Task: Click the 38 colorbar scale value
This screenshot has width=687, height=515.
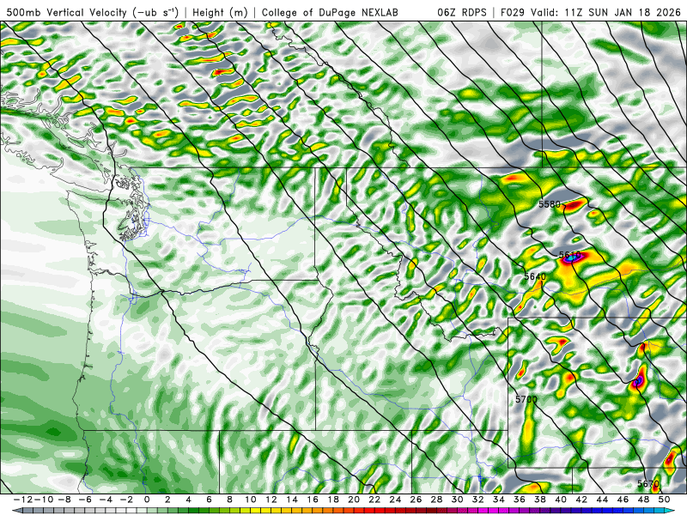Action: pyautogui.click(x=540, y=500)
